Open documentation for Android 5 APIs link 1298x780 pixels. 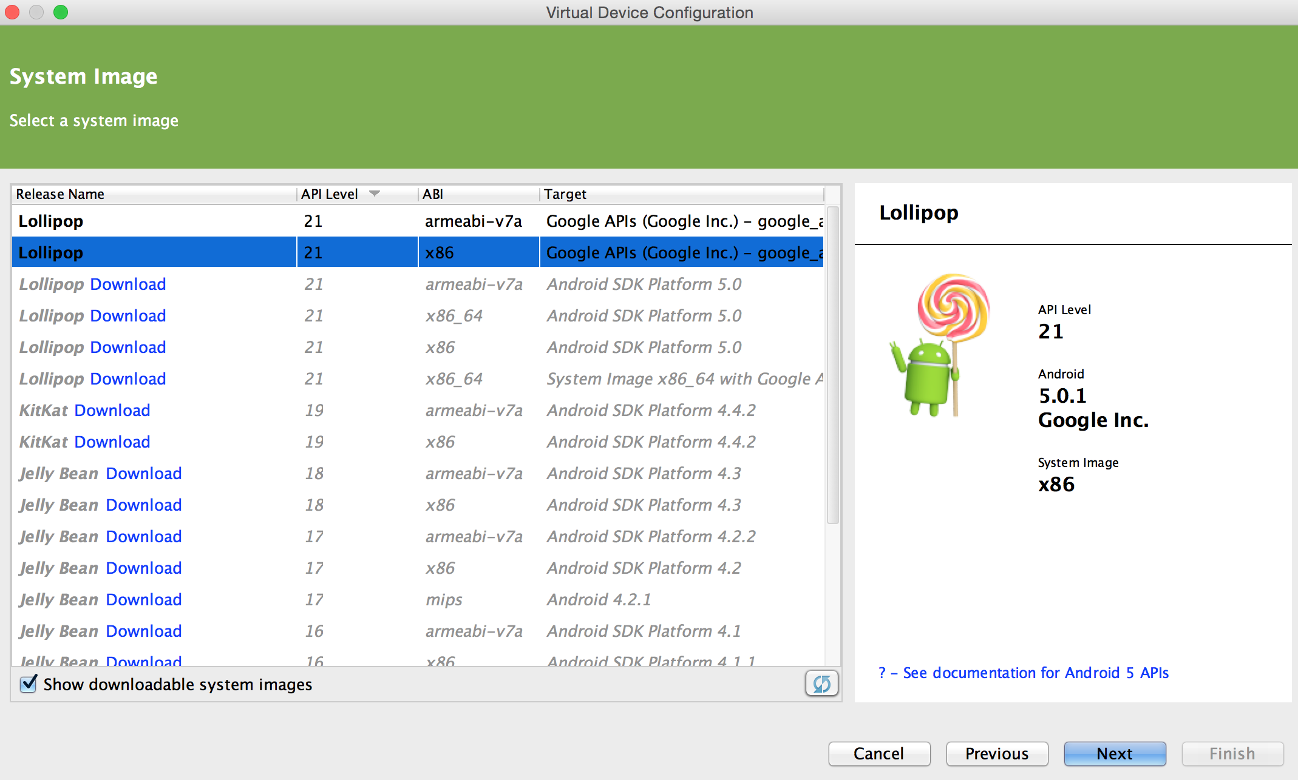1024,673
